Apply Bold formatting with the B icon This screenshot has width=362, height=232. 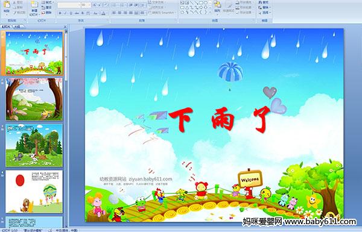60,13
